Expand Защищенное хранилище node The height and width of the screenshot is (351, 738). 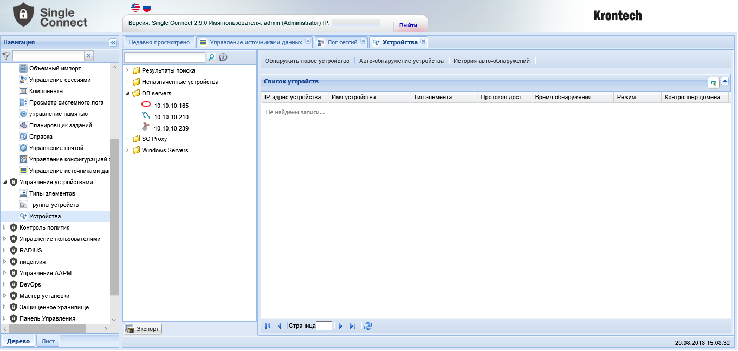(5, 307)
